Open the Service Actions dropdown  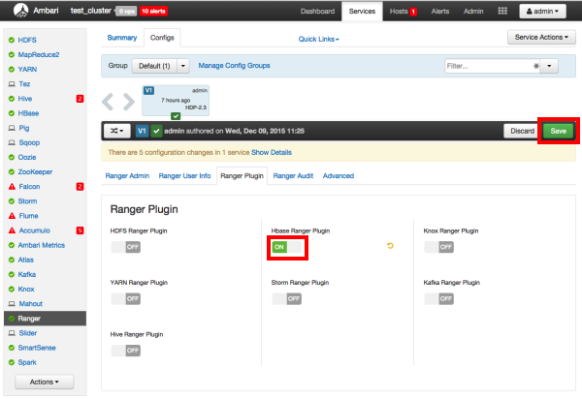click(x=541, y=37)
